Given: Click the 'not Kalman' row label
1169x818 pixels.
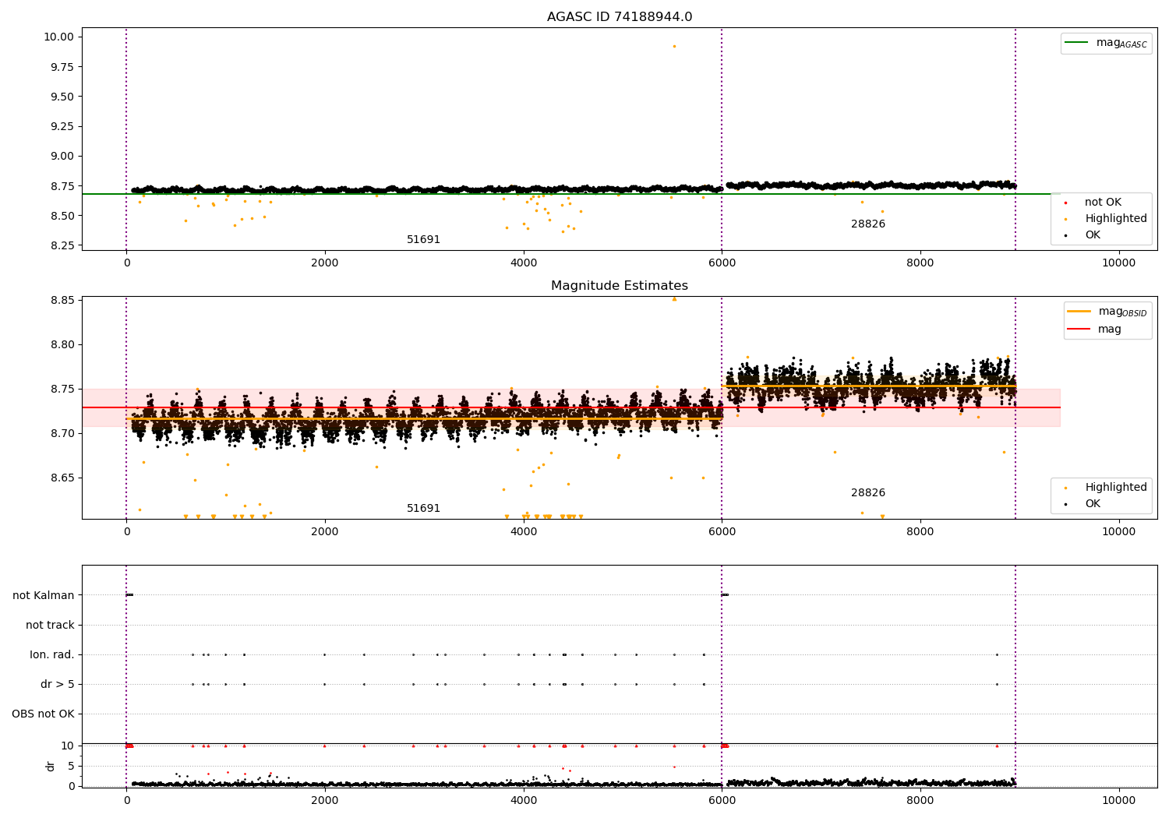Looking at the screenshot, I should tap(44, 596).
